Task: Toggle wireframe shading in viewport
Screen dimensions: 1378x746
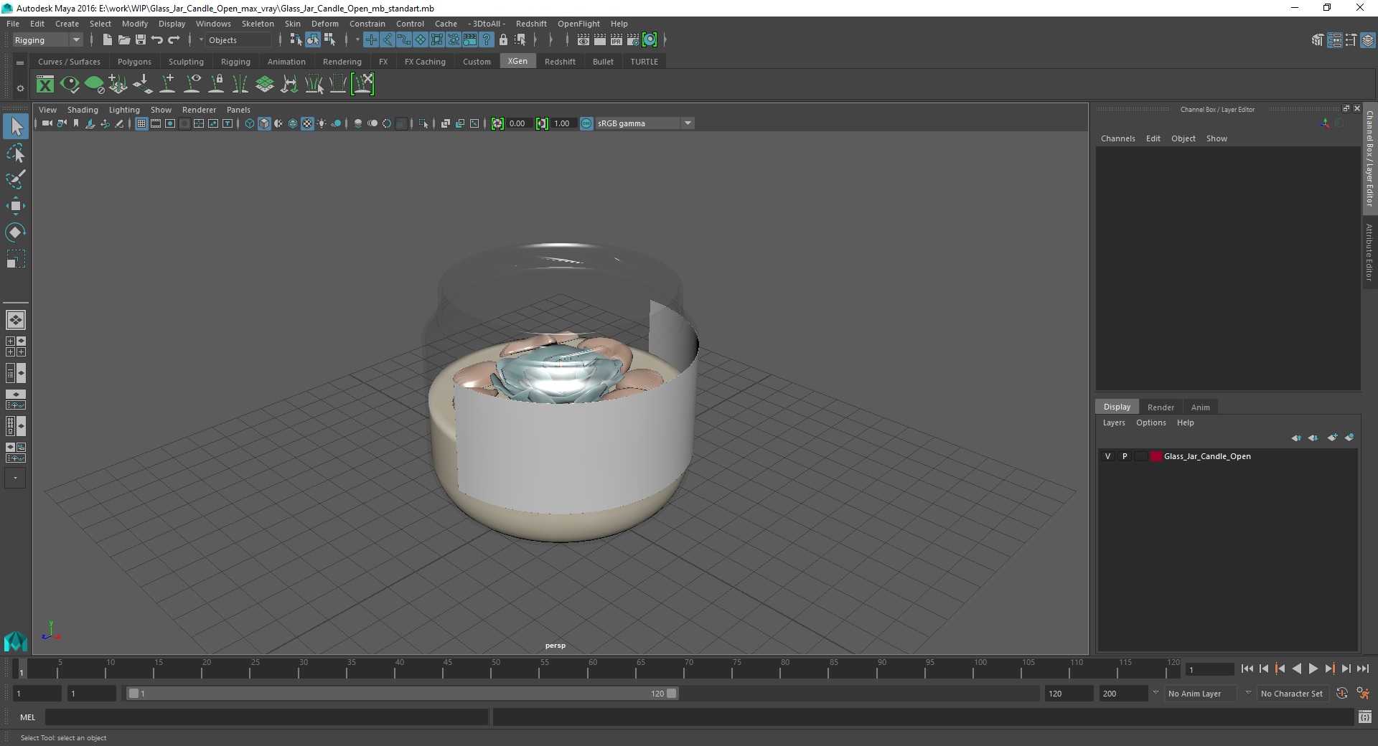Action: tap(250, 123)
